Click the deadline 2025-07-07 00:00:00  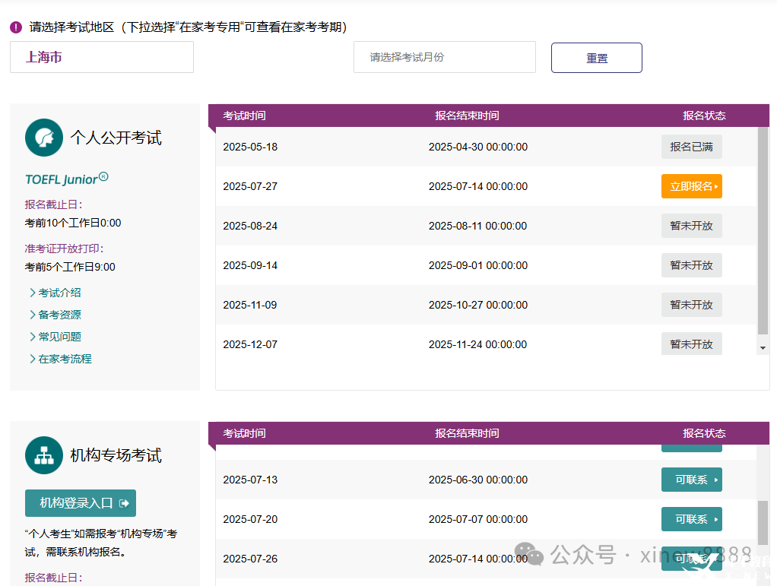(x=478, y=520)
